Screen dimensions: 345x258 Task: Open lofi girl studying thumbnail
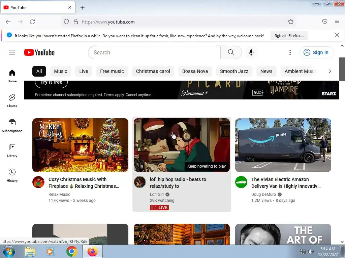tap(182, 145)
